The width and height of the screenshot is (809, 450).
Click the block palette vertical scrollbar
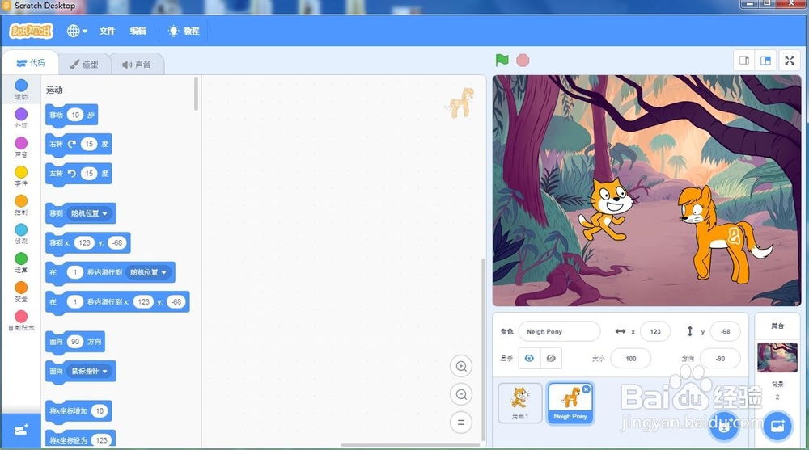coord(196,94)
